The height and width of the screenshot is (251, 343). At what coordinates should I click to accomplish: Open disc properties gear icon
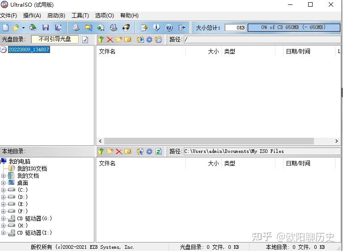pos(149,40)
